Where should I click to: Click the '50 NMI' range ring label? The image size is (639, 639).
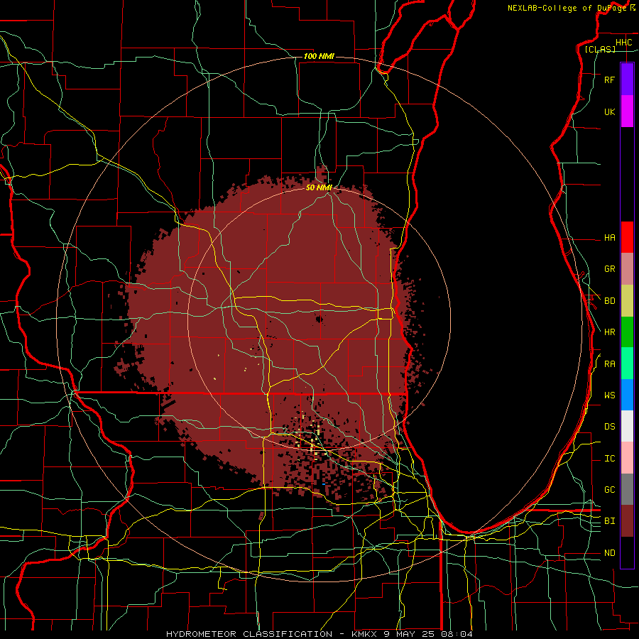coord(319,187)
